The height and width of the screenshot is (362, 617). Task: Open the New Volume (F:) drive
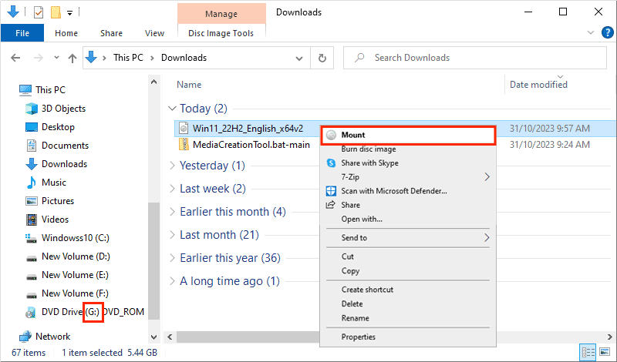(x=67, y=293)
